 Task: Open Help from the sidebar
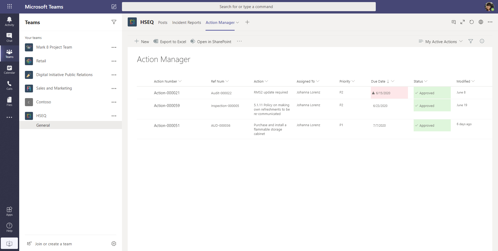(x=9, y=227)
